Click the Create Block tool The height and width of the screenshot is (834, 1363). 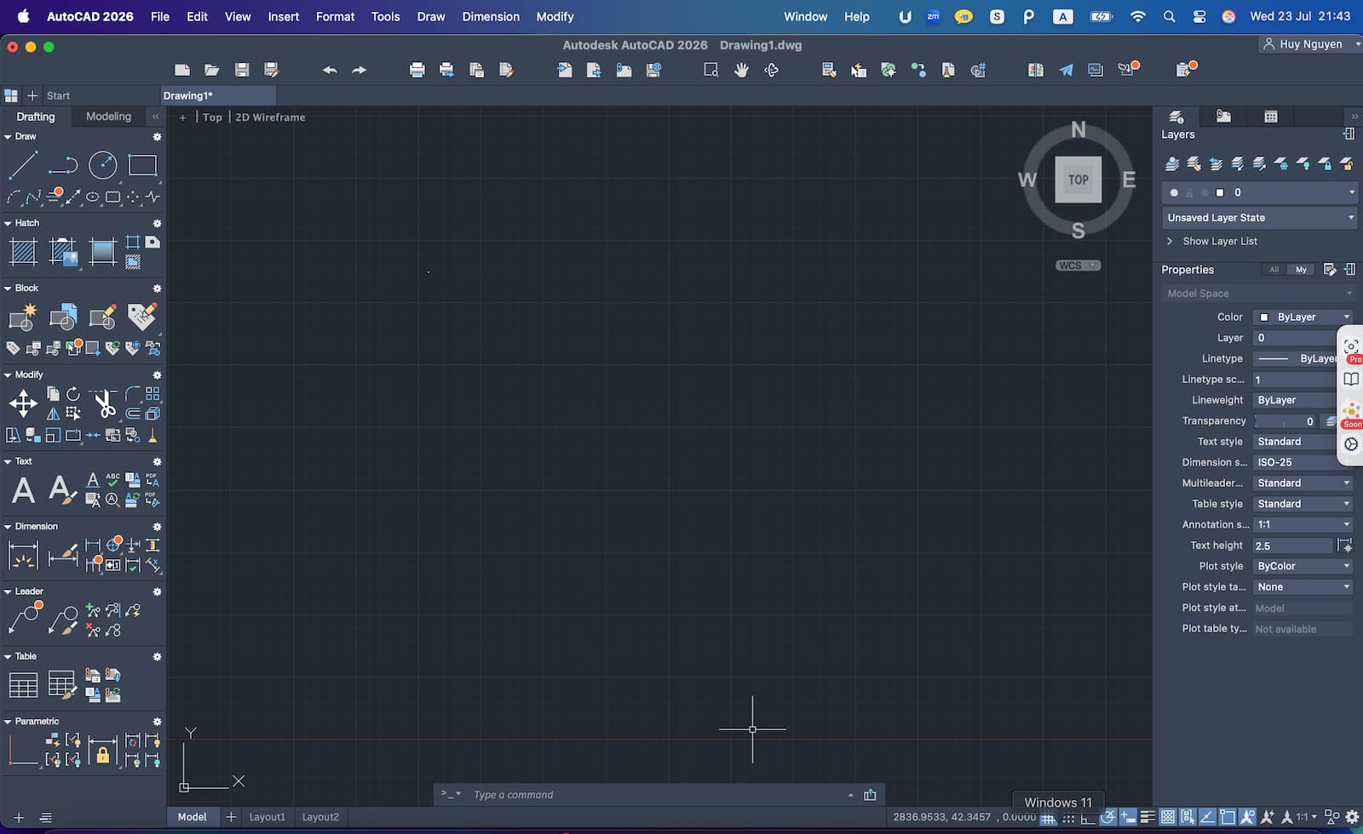click(x=23, y=317)
